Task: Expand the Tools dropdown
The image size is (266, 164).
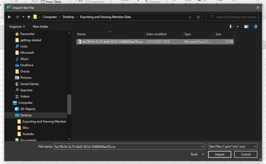Action: click(197, 154)
